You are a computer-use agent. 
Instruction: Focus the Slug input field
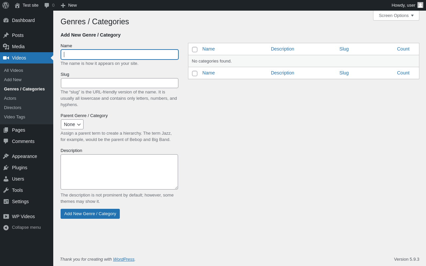(x=119, y=83)
